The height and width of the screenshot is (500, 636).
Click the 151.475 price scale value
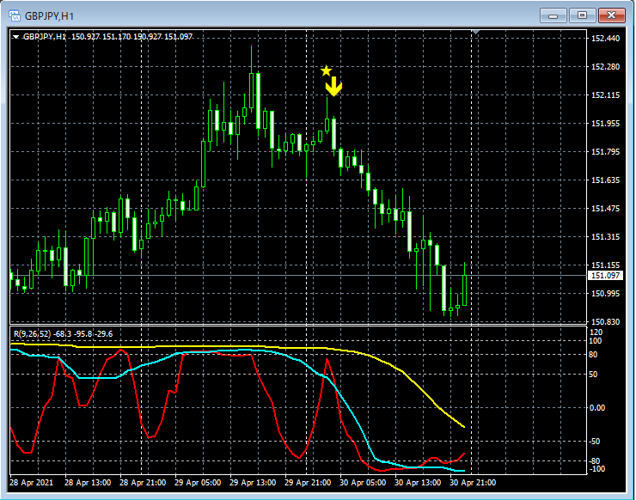[x=605, y=209]
